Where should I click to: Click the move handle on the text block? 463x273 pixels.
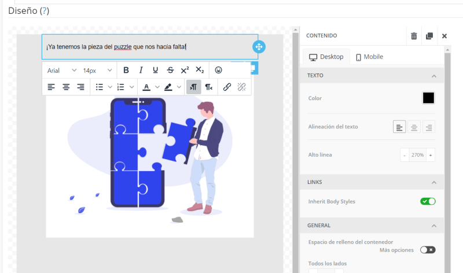click(x=259, y=47)
